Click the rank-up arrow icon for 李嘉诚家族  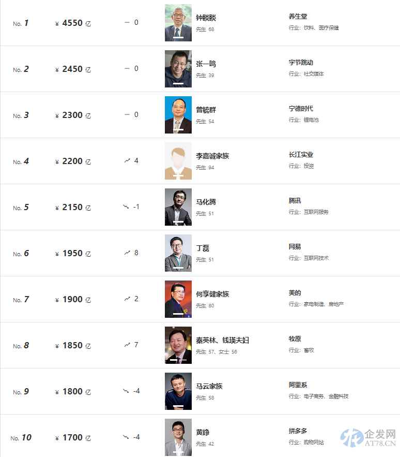[x=127, y=160]
